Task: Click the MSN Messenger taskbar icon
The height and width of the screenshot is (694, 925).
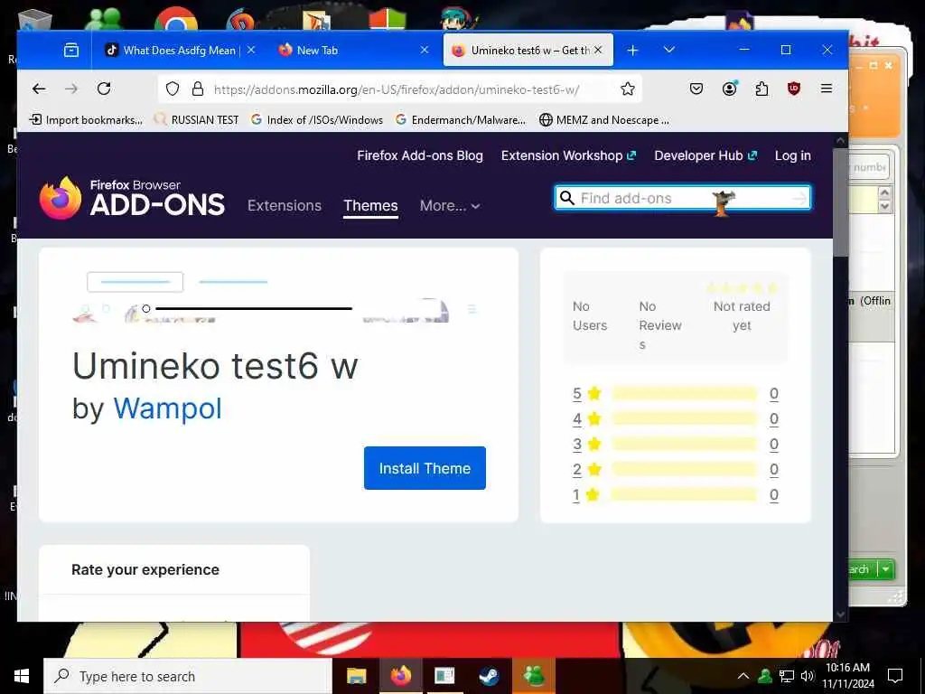Action: [534, 676]
